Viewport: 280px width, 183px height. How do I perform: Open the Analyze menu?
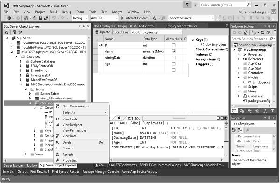[117, 12]
